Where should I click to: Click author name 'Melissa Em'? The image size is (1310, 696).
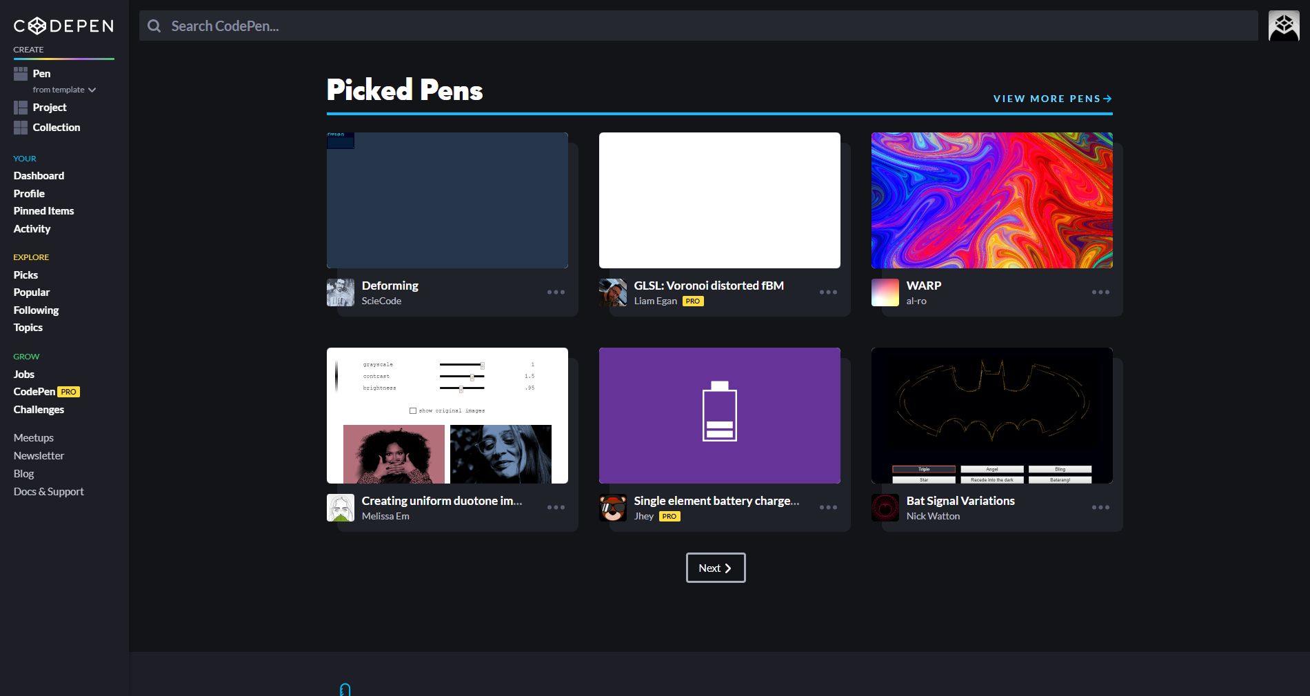click(385, 516)
